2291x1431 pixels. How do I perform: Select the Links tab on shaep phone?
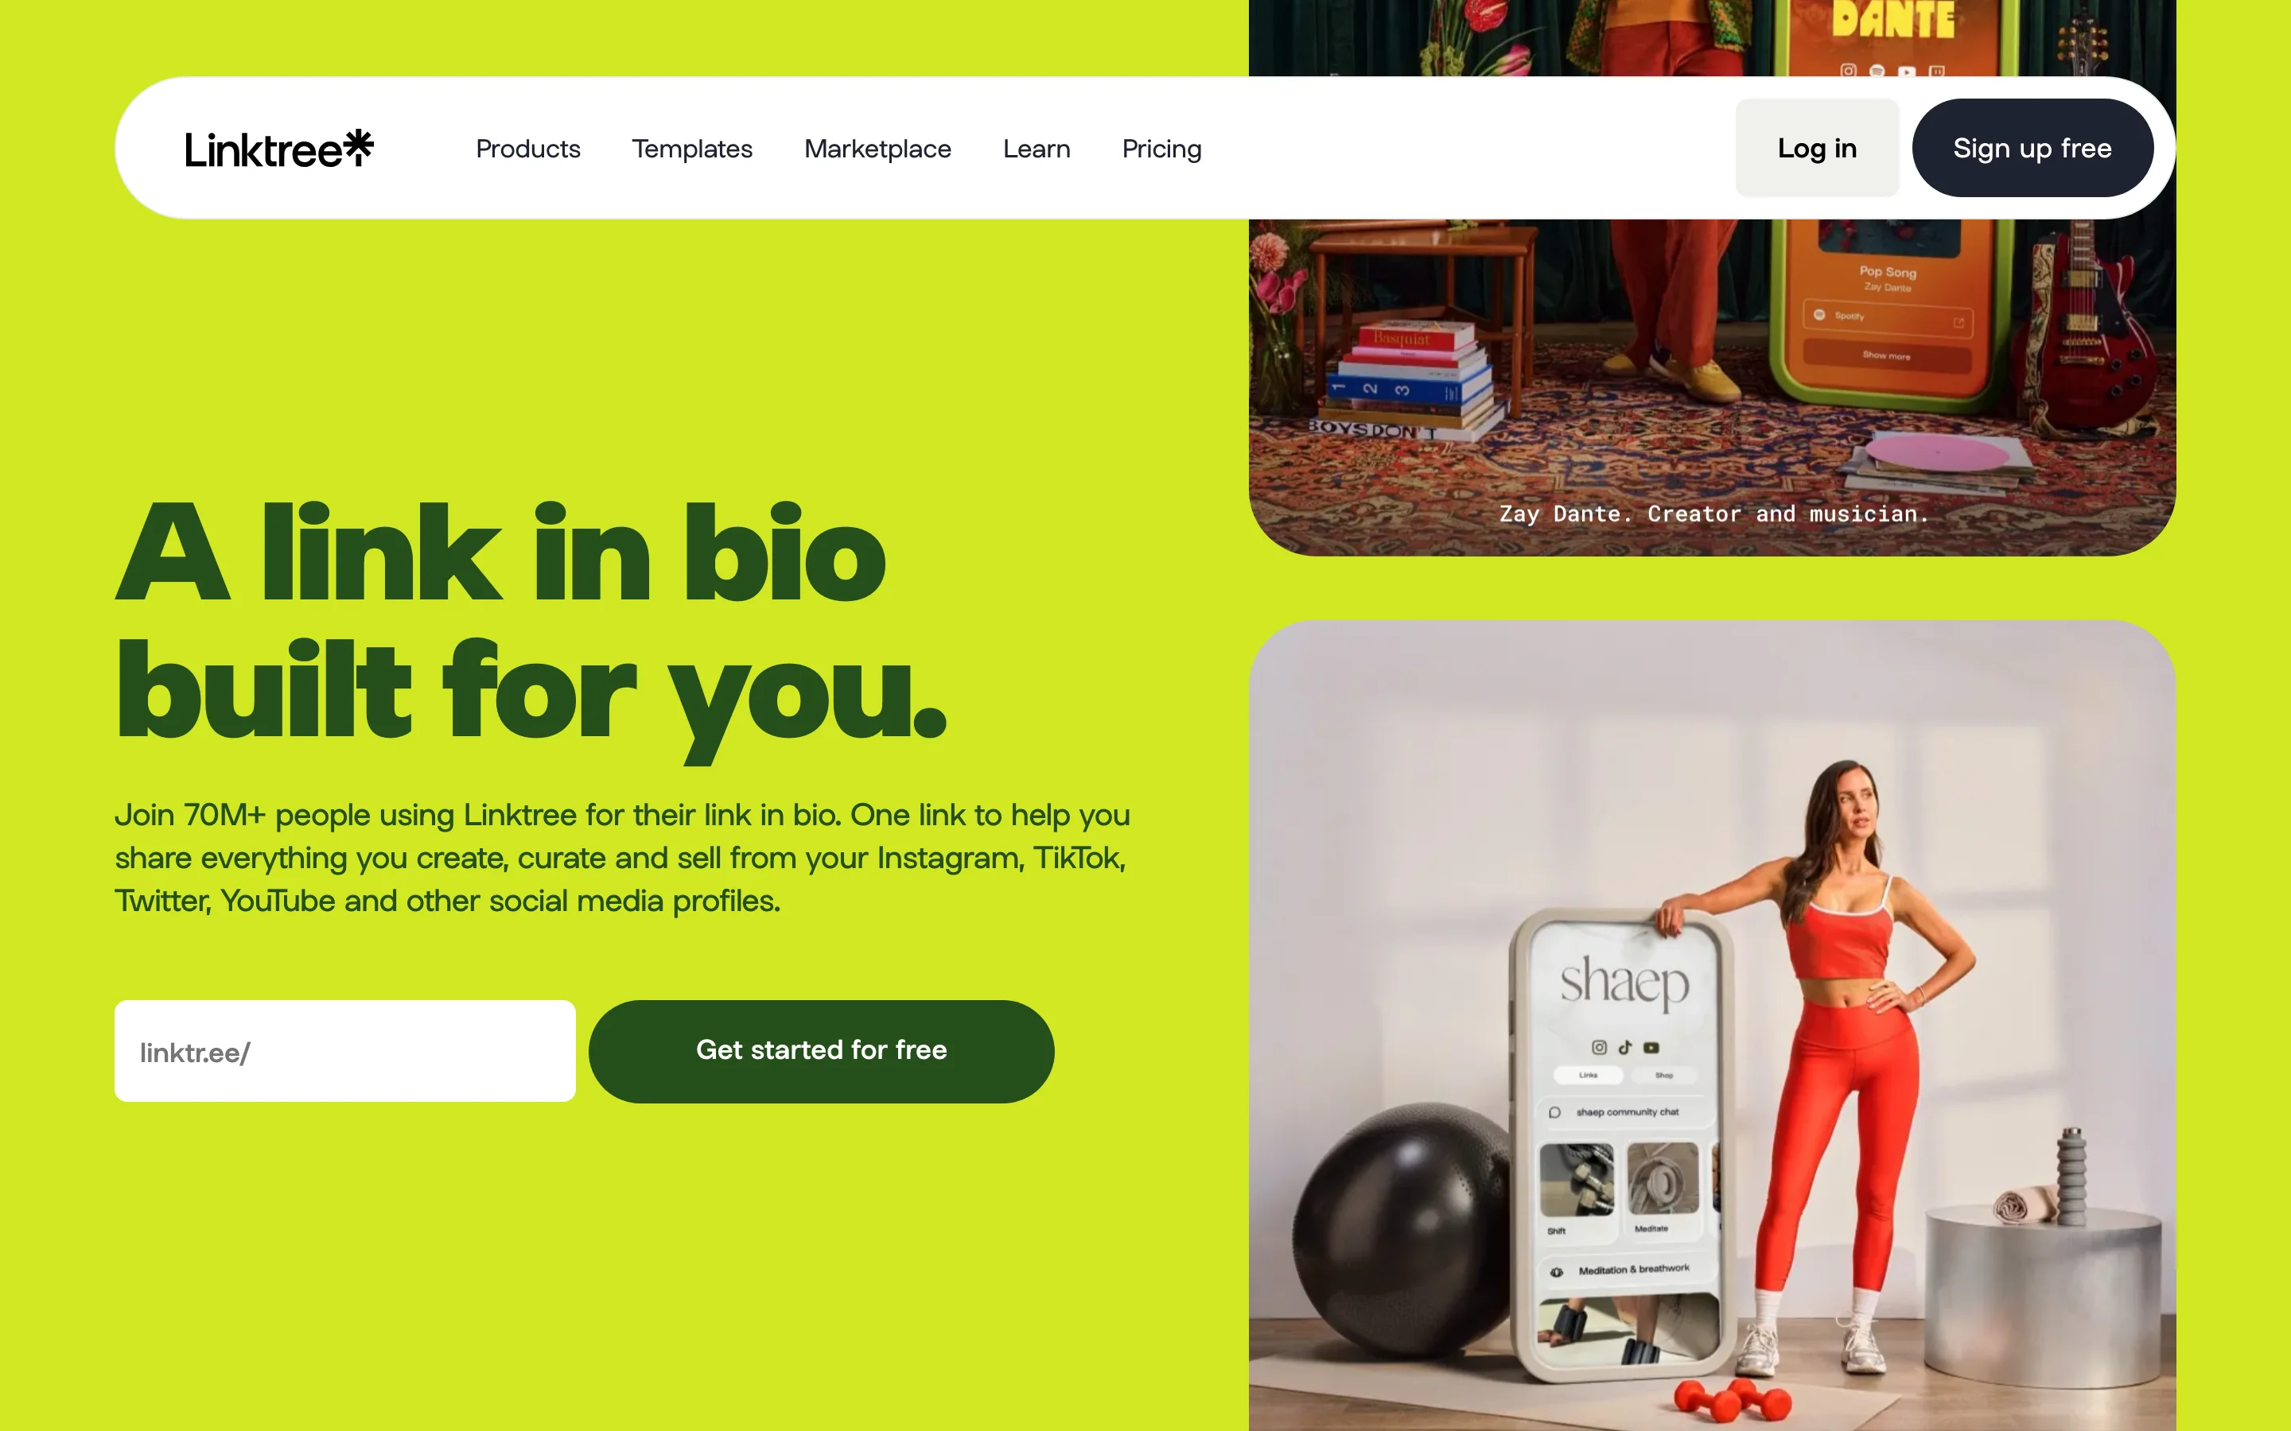tap(1589, 1075)
